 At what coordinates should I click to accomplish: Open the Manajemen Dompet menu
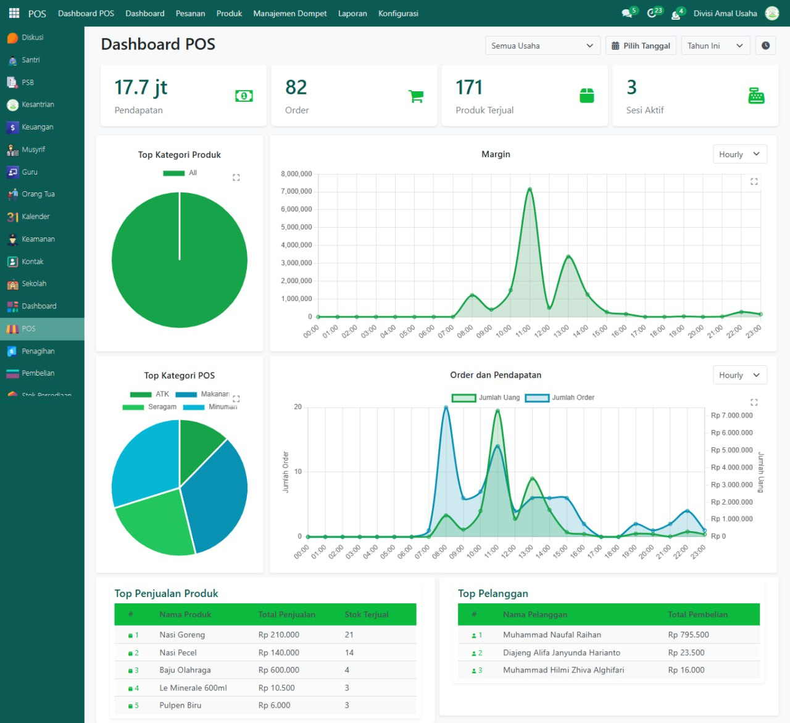[289, 13]
